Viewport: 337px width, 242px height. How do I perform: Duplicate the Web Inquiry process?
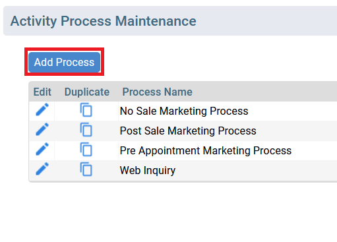coord(86,169)
